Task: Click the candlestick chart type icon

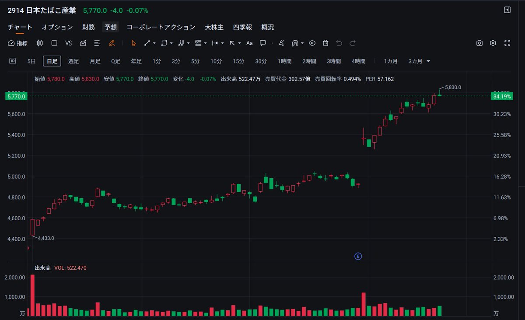Action: (40, 43)
